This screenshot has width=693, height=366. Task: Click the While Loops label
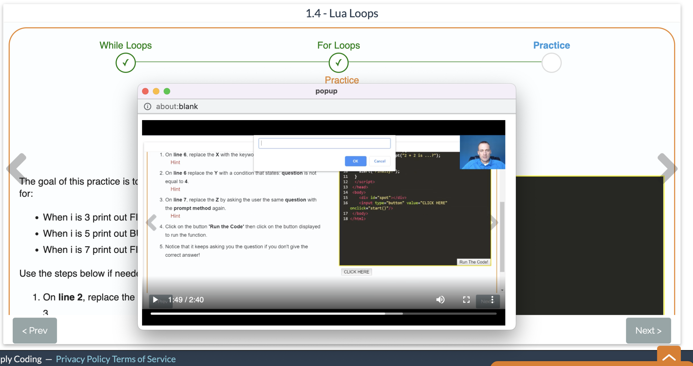[x=126, y=45]
